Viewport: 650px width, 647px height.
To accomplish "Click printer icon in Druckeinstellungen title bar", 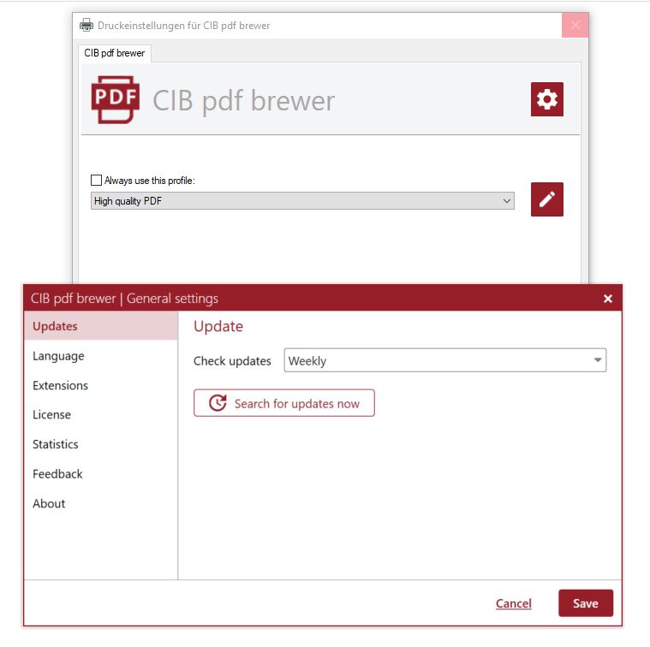I will [86, 26].
